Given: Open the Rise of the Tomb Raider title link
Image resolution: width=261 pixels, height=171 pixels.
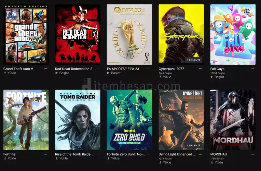Looking at the screenshot, I should pyautogui.click(x=74, y=154).
